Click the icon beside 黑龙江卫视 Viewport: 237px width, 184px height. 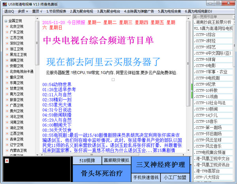click(x=7, y=54)
